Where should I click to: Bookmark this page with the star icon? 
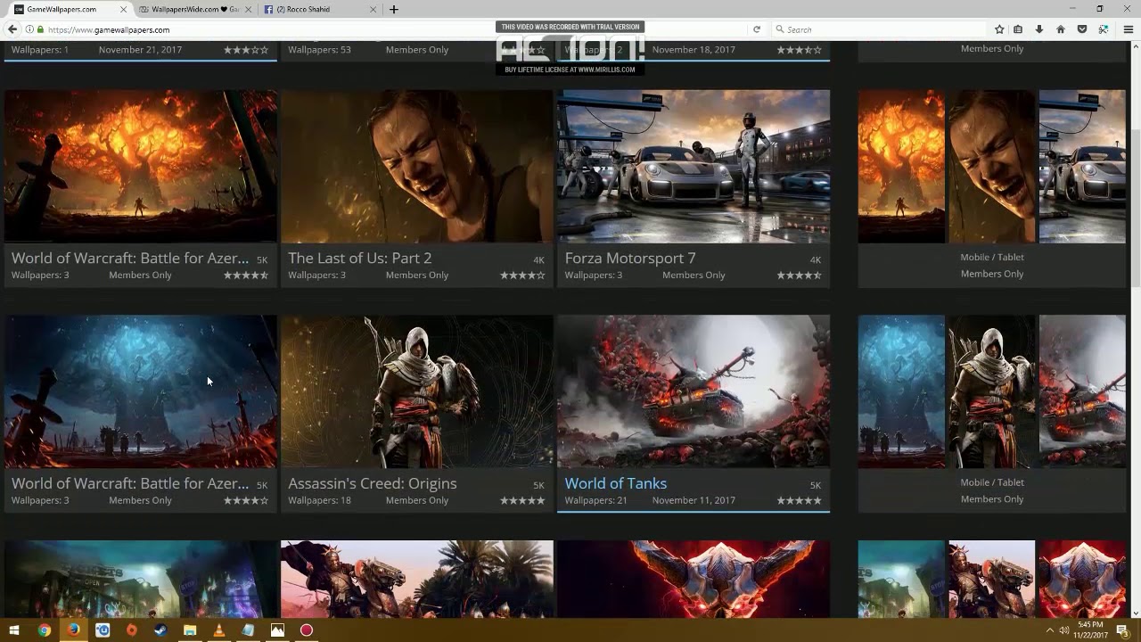coord(999,29)
